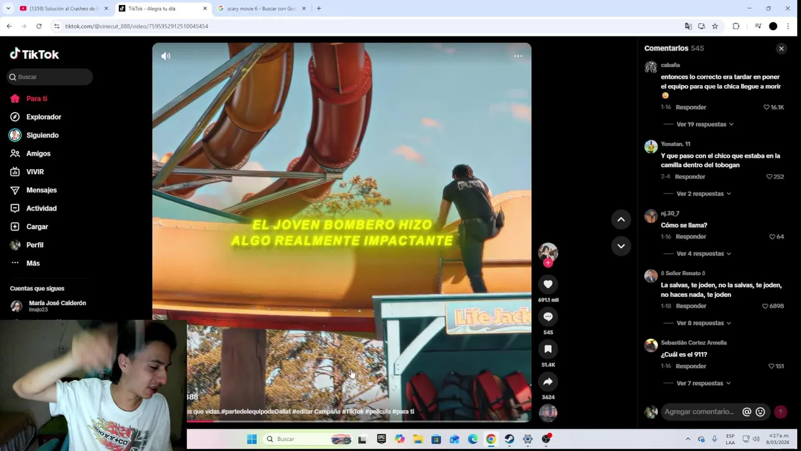
Task: Open Explorador in the sidebar
Action: coord(36,117)
